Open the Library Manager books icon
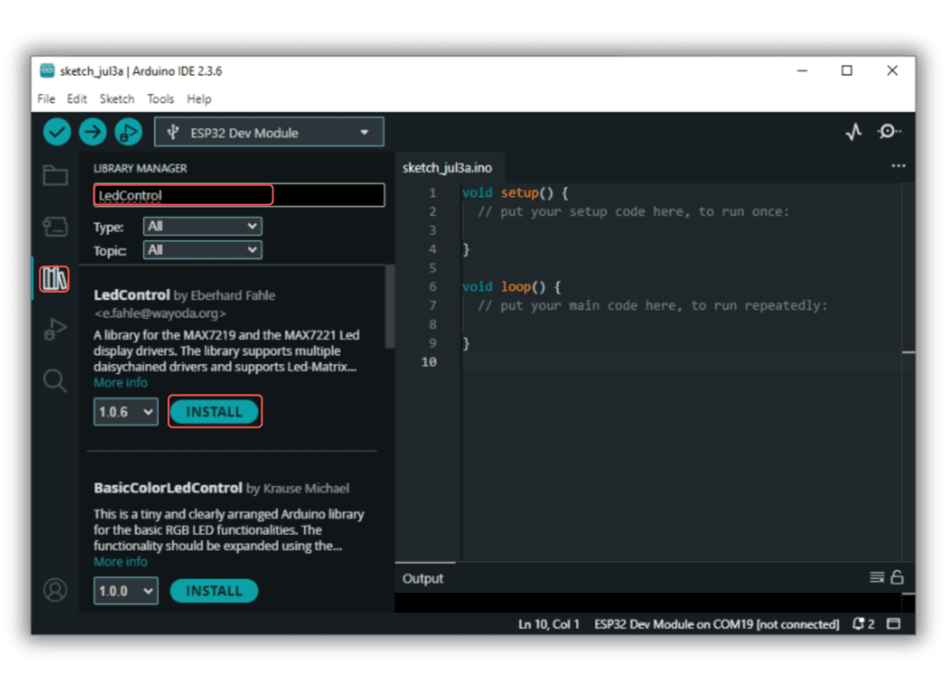Viewport: 946px width, 691px height. [55, 279]
